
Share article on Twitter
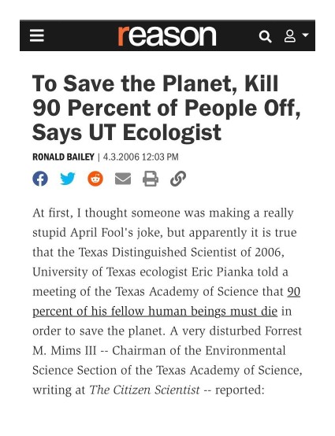68,179
